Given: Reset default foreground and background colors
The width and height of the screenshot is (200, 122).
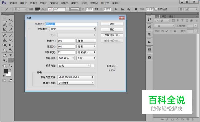Looking at the screenshot, I should (x=4, y=76).
